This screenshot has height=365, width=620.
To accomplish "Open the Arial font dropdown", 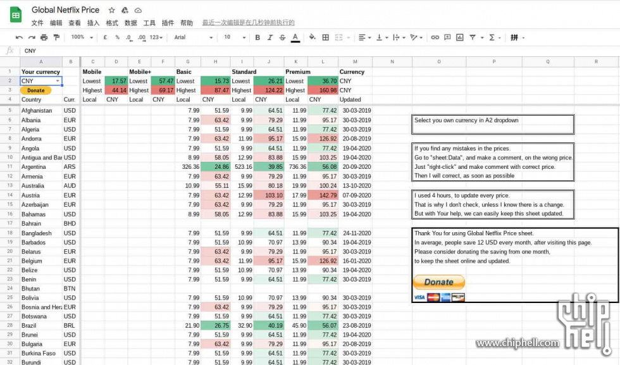I will tap(194, 37).
